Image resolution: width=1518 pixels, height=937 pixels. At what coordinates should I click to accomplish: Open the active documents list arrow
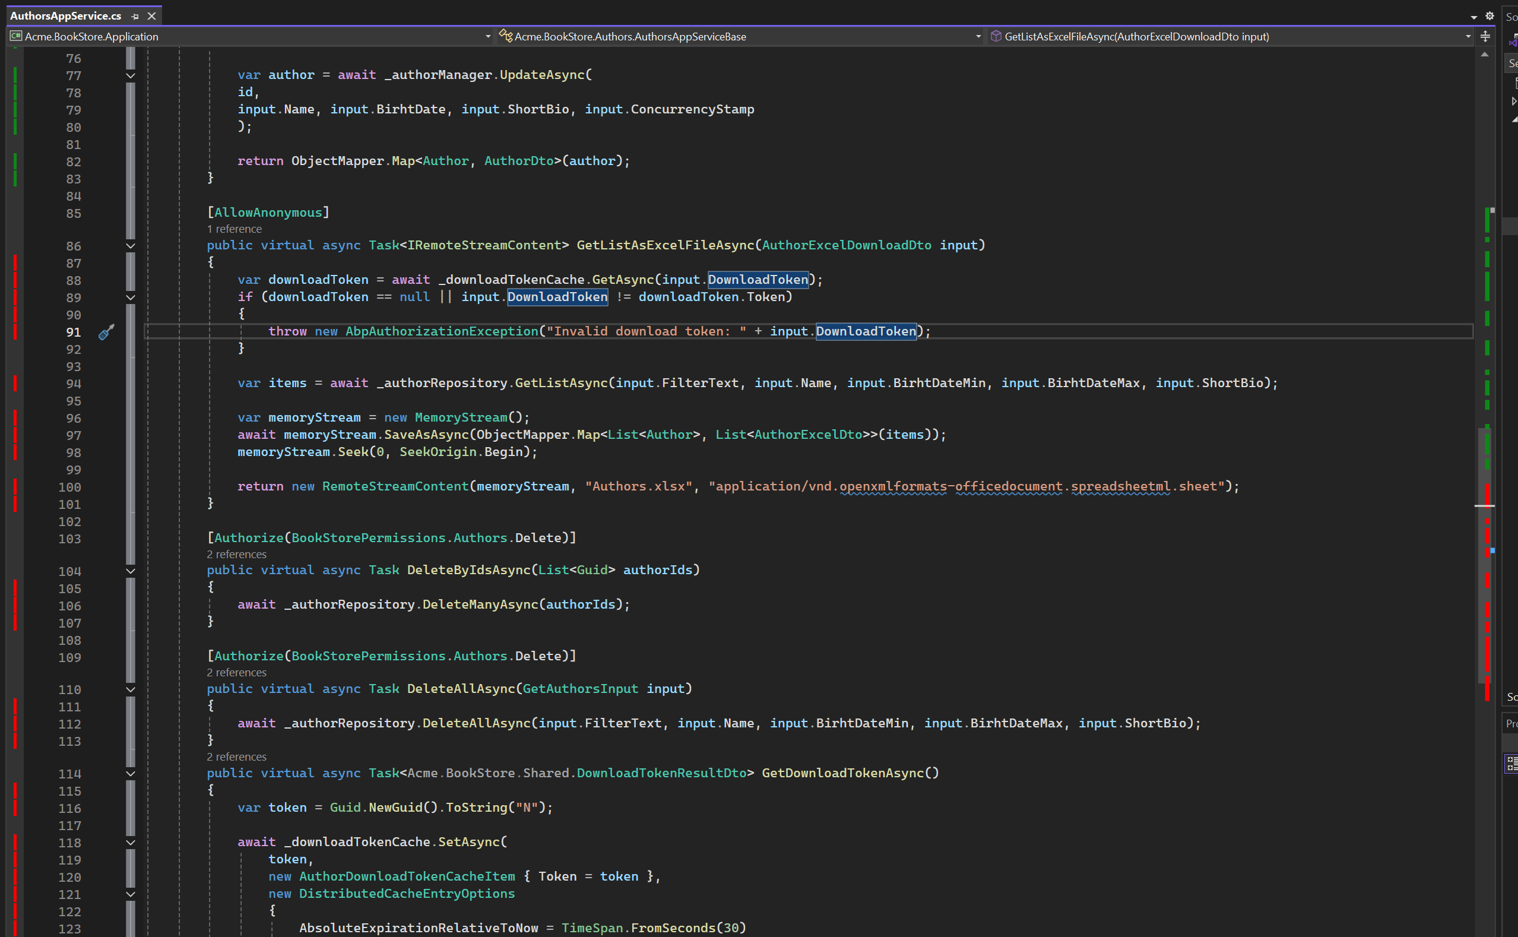(x=1473, y=17)
